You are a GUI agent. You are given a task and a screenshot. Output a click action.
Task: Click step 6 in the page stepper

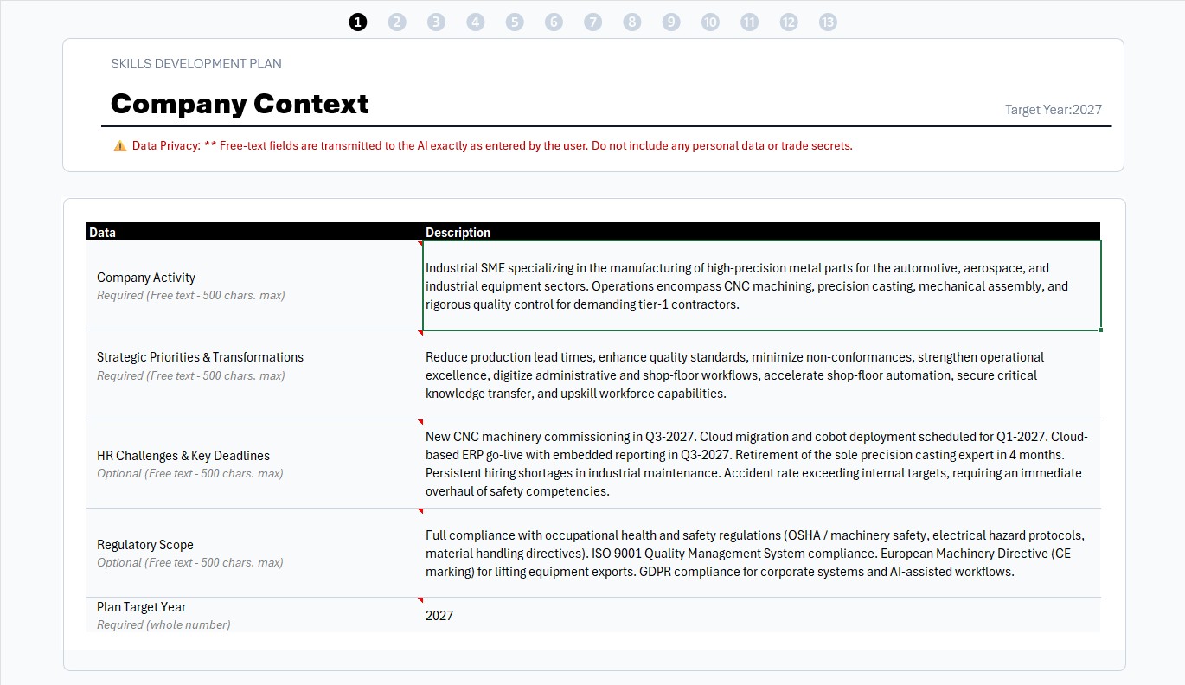[x=554, y=22]
